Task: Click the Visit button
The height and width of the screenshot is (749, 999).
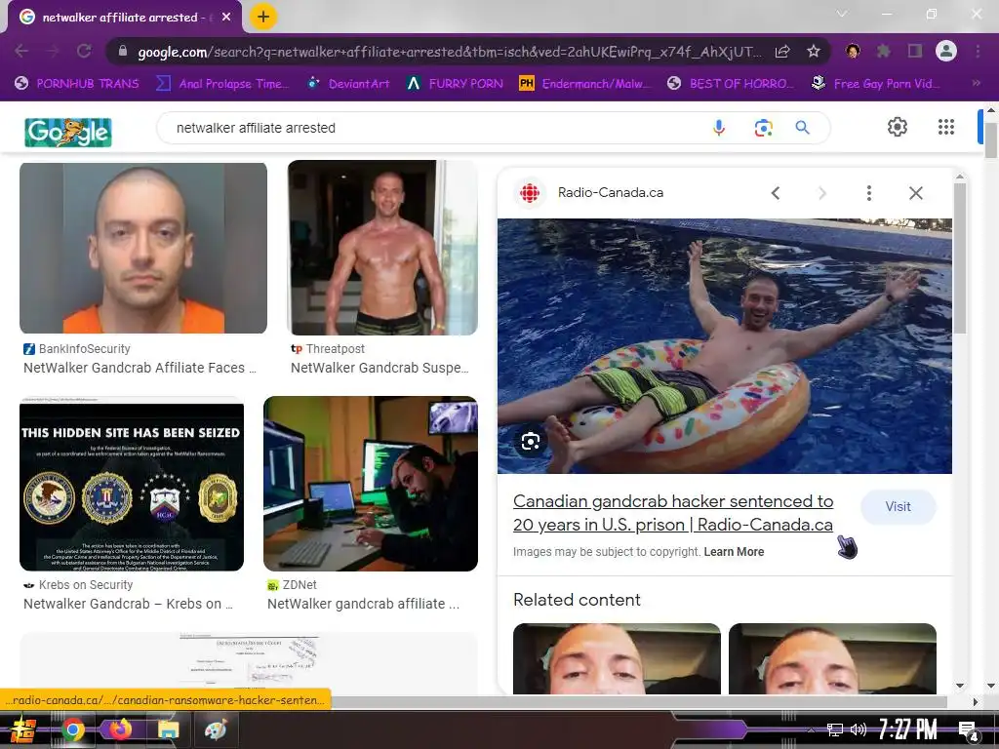Action: [898, 506]
